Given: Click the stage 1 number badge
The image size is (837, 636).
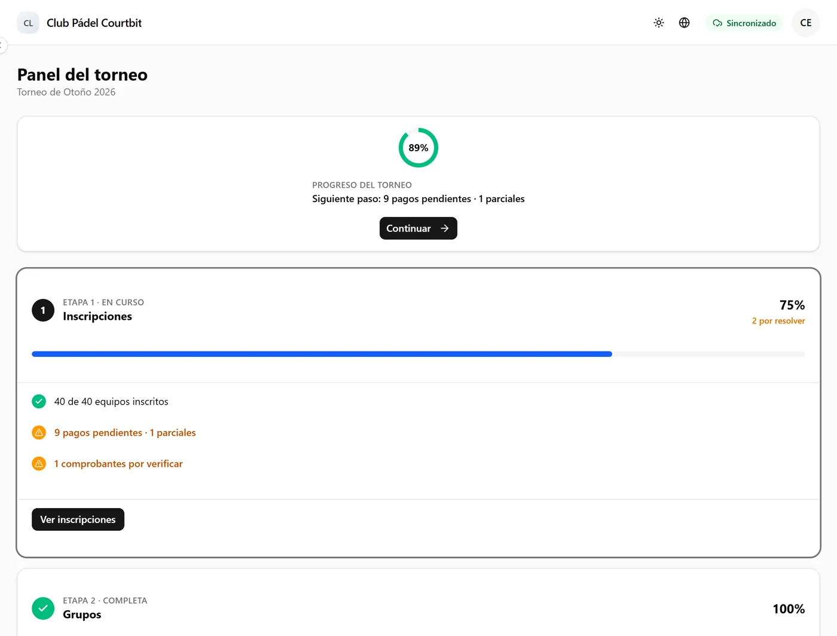Looking at the screenshot, I should pos(43,310).
